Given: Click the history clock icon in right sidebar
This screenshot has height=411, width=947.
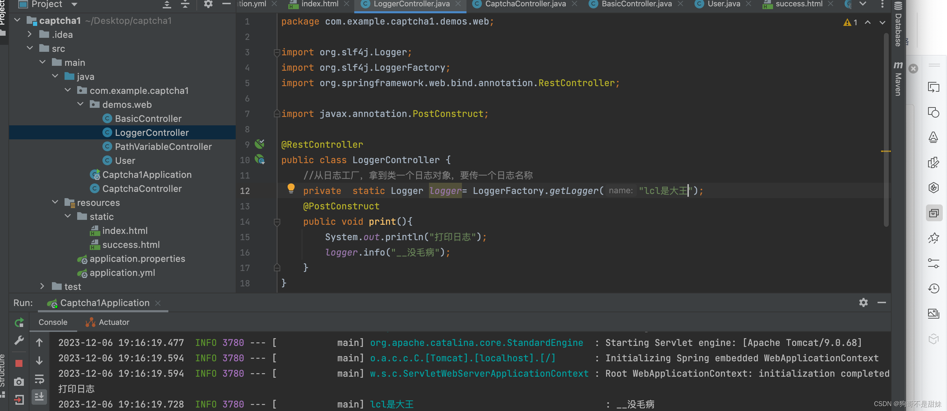Looking at the screenshot, I should tap(933, 288).
